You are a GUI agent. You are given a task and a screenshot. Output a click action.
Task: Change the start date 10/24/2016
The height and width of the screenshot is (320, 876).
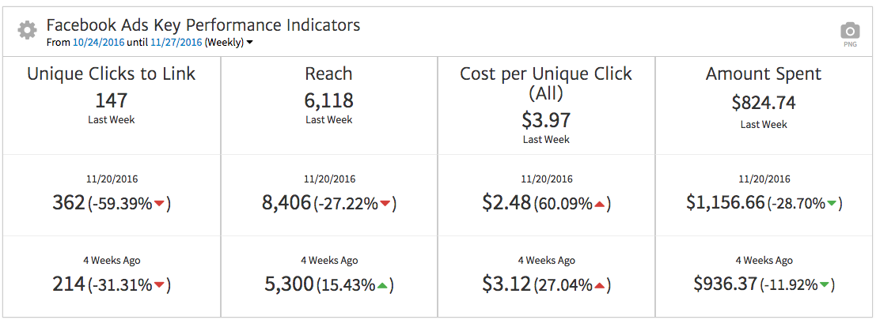tap(98, 42)
